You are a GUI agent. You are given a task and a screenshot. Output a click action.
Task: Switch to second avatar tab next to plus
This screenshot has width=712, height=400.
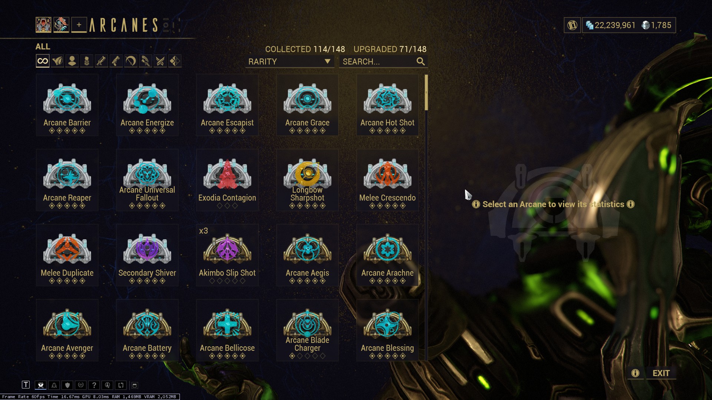[61, 25]
